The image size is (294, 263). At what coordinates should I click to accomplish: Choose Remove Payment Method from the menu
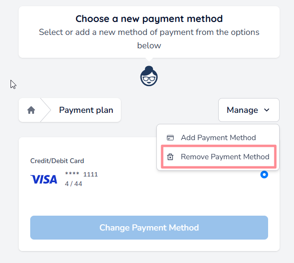coord(224,157)
